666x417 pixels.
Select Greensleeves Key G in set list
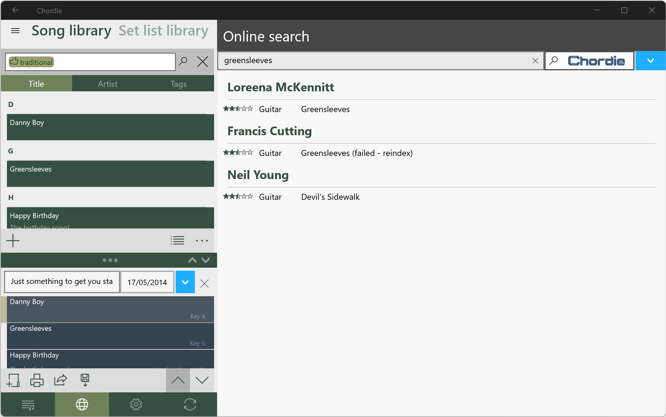tap(110, 336)
